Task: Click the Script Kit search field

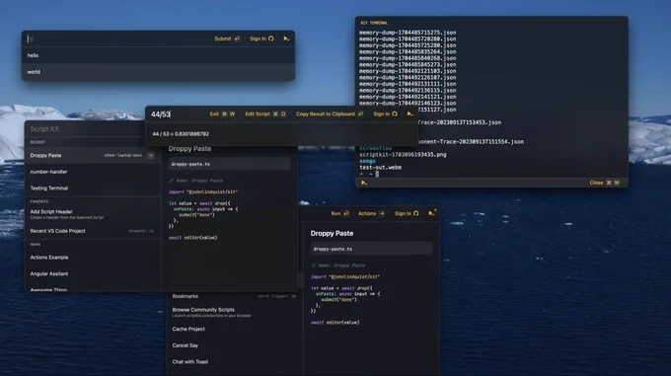Action: [x=86, y=128]
